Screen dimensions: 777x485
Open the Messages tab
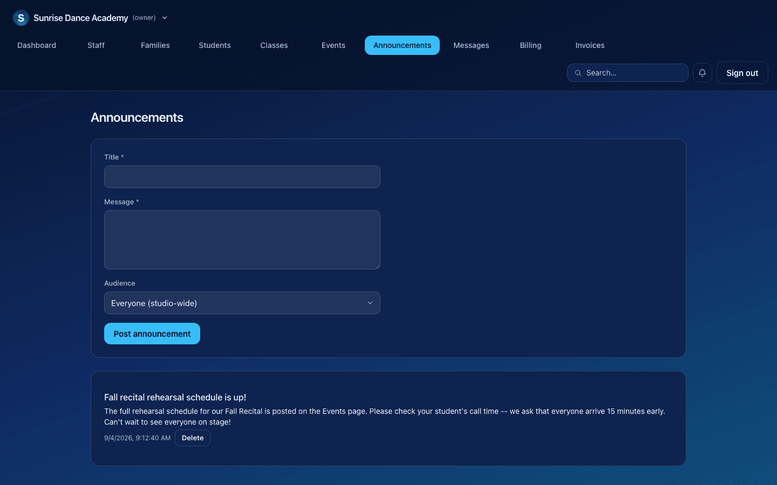point(471,45)
